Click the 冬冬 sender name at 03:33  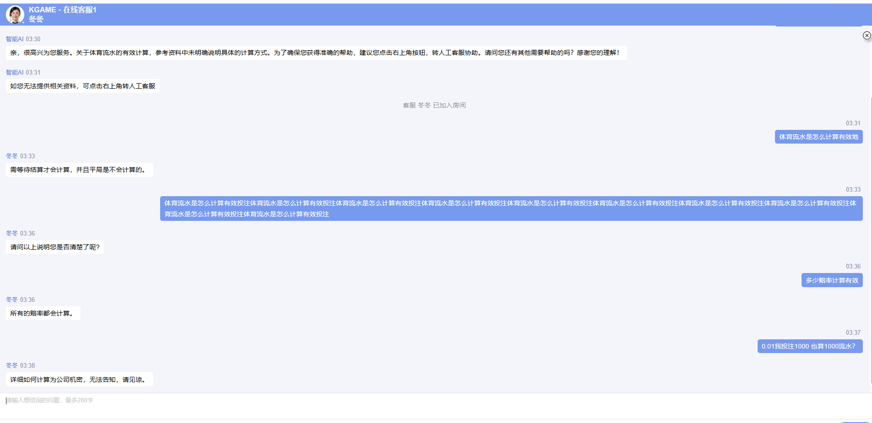click(12, 156)
